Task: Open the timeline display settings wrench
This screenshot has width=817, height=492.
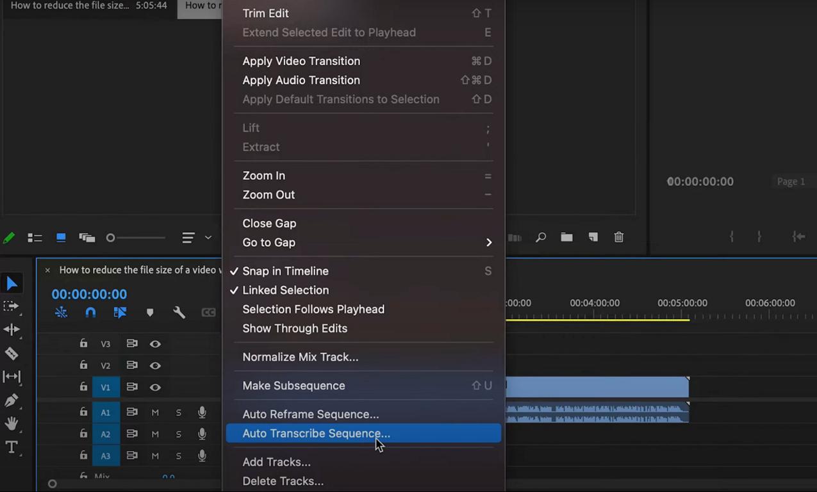Action: pyautogui.click(x=179, y=313)
